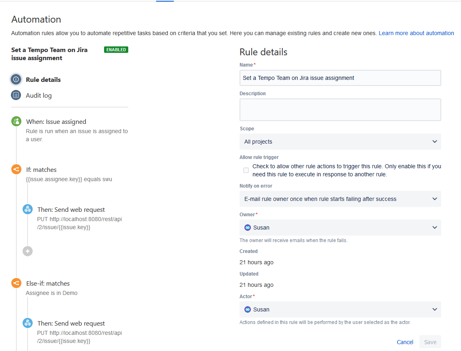Viewport: 461px width, 351px height.
Task: Open the Learn more about automation link
Action: [416, 33]
